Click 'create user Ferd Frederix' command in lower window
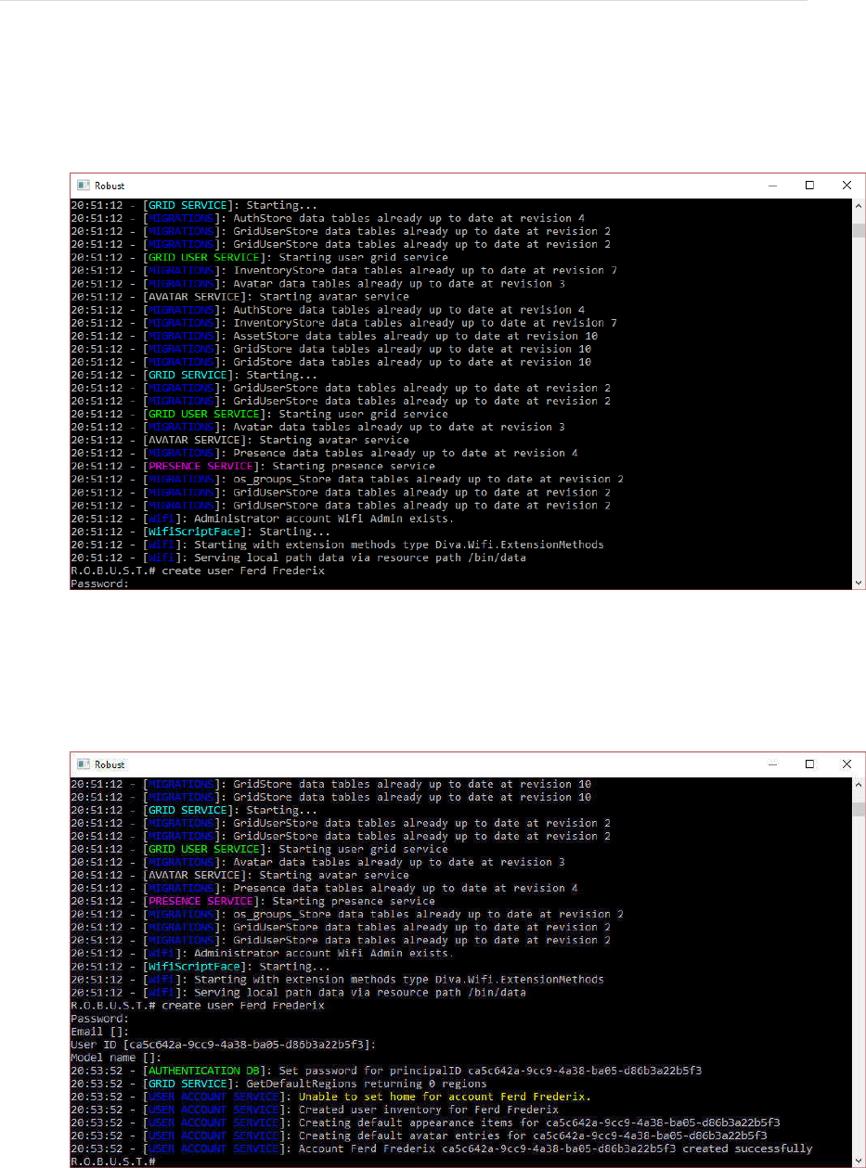 click(243, 1005)
